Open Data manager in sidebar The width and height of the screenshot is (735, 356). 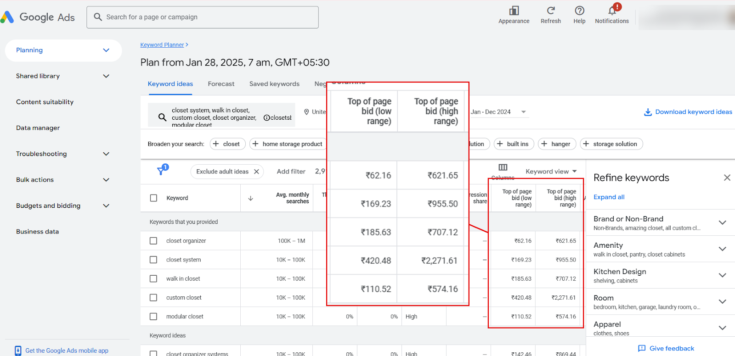(x=38, y=128)
